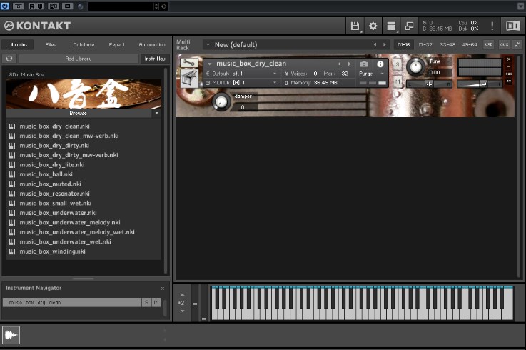Select the Expert tab
Viewport: 526px width, 350px height.
pyautogui.click(x=116, y=45)
